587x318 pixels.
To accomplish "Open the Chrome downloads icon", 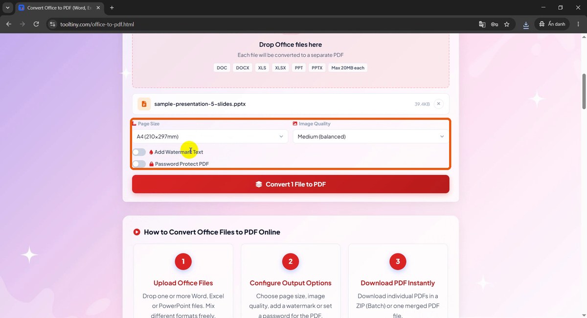I will (x=526, y=24).
